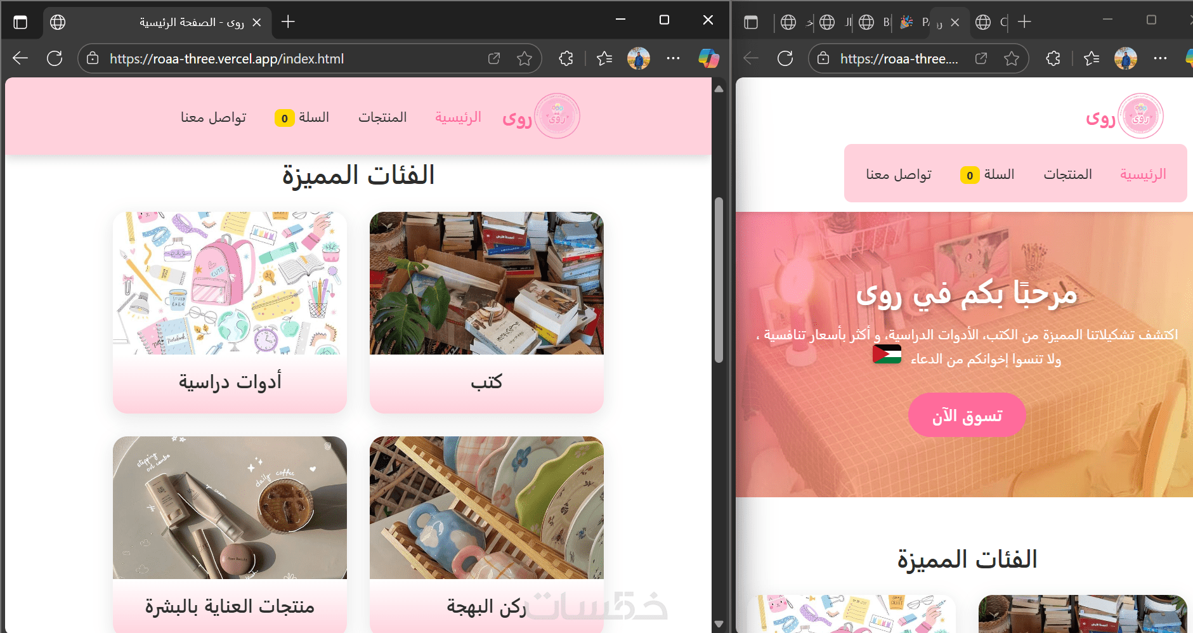The height and width of the screenshot is (633, 1193).
Task: Close the روى - الصفحة الرئيسية tab in left window
Action: pyautogui.click(x=257, y=22)
